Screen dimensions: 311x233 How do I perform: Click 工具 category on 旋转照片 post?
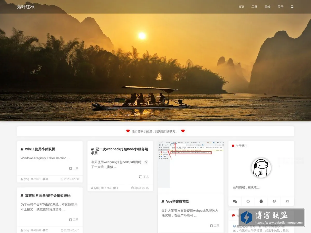(73, 219)
